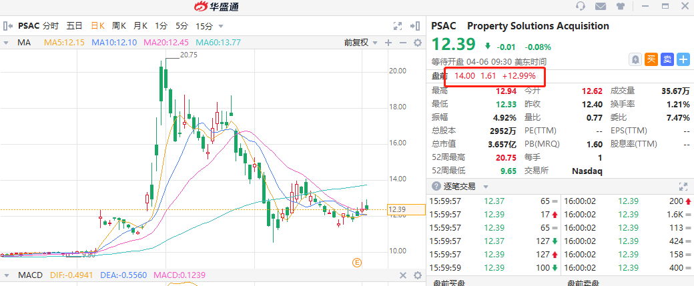Open the 逐笔交易 type dropdown

[x=486, y=187]
